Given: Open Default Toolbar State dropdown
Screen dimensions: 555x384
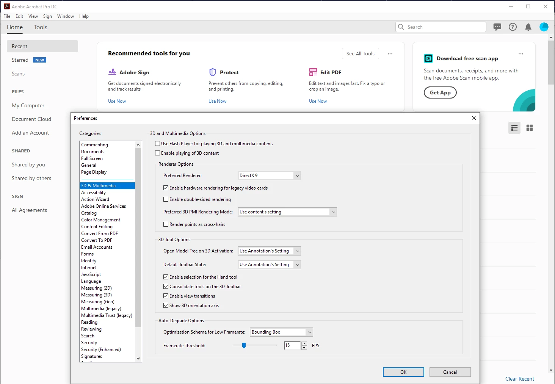Looking at the screenshot, I should click(269, 265).
